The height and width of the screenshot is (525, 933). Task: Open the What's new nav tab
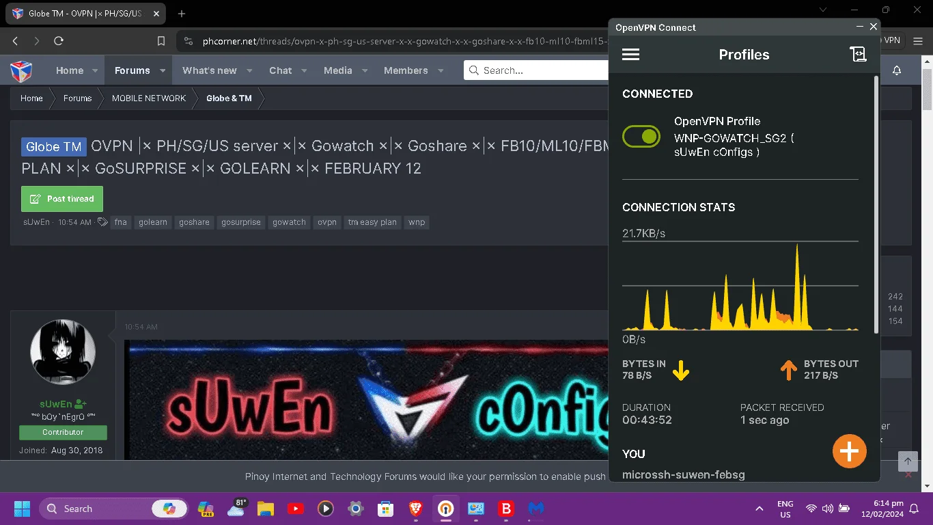click(x=210, y=70)
